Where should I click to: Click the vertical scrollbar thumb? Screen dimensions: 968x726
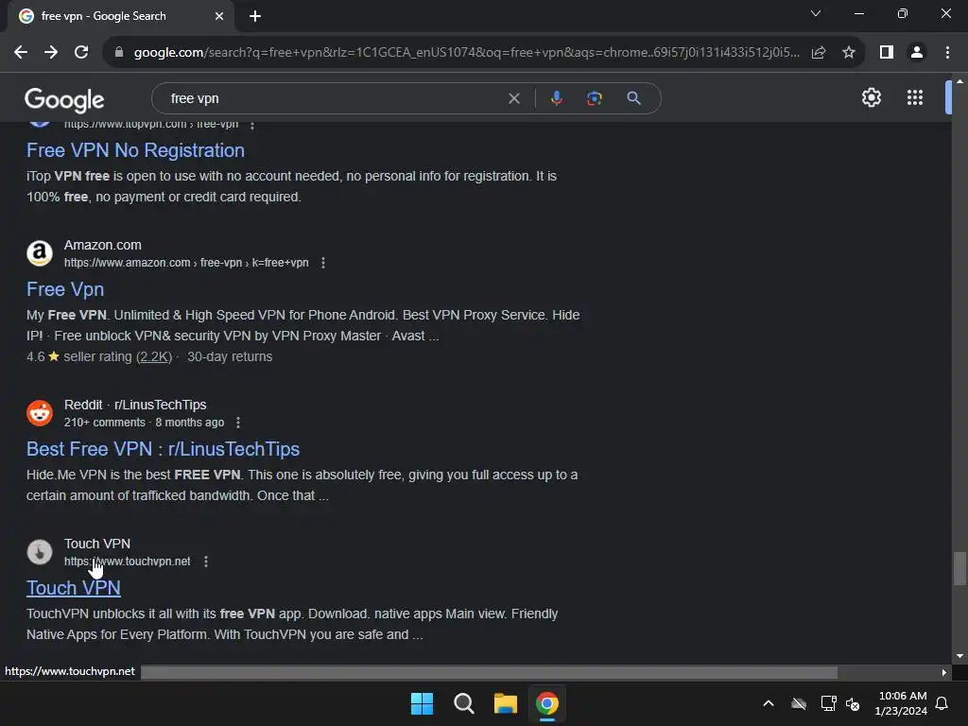pos(959,568)
